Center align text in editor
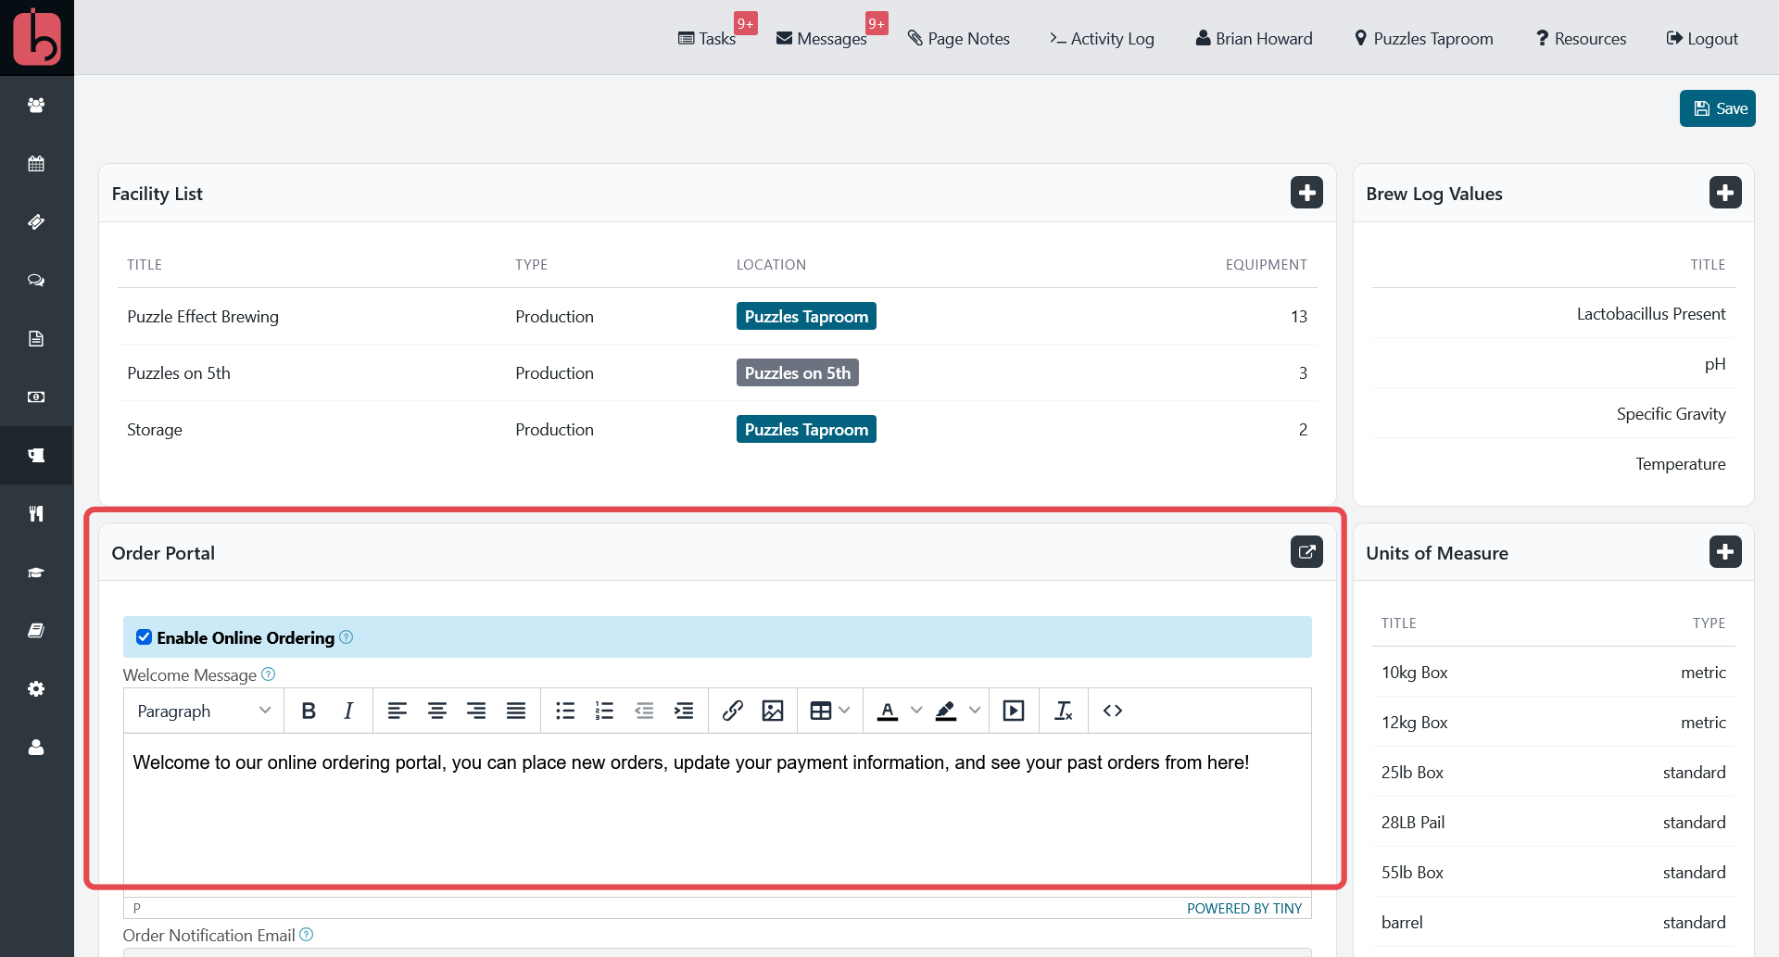Image resolution: width=1779 pixels, height=957 pixels. coord(437,711)
